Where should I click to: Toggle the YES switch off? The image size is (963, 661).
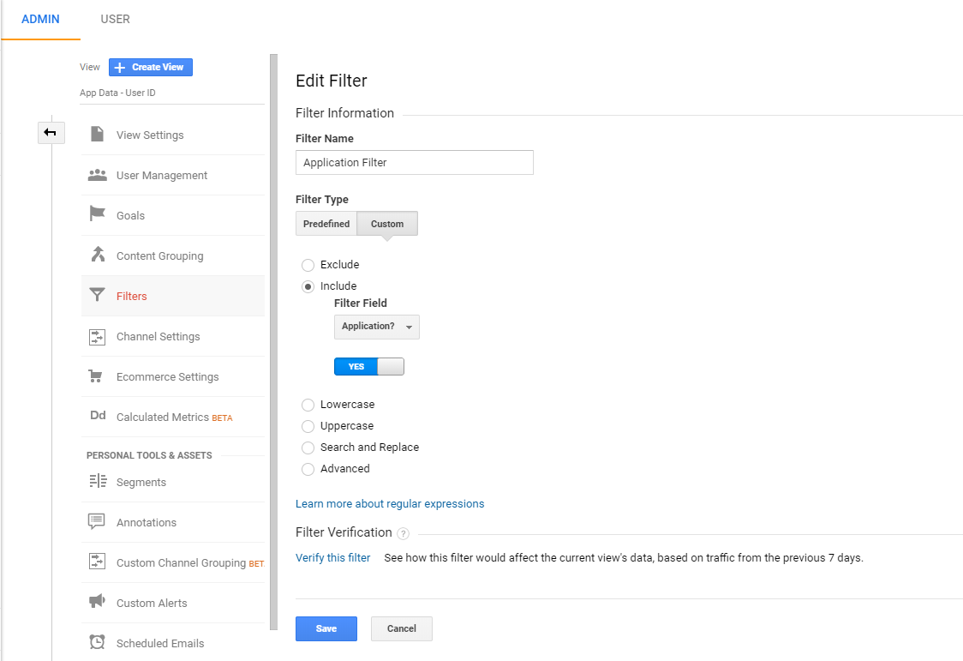pyautogui.click(x=368, y=366)
